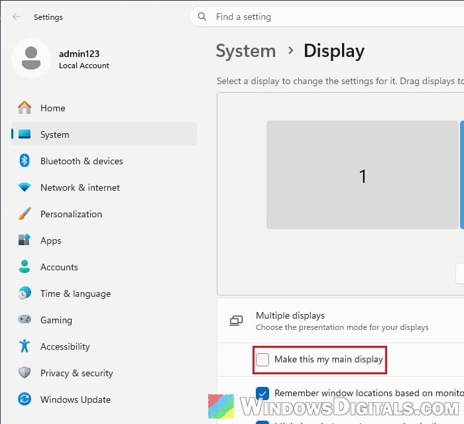This screenshot has height=424, width=464.
Task: Click the Time & language globe icon
Action: (25, 293)
